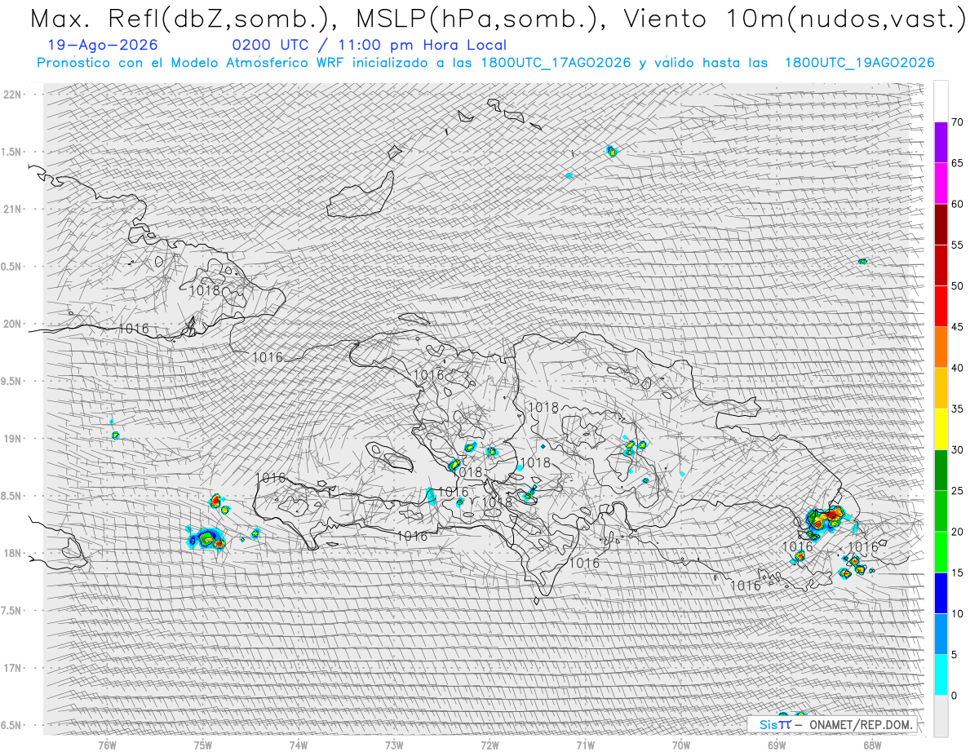The height and width of the screenshot is (756, 979).
Task: Click the "1800UTC_17AGO2026" initialization time
Action: [556, 63]
